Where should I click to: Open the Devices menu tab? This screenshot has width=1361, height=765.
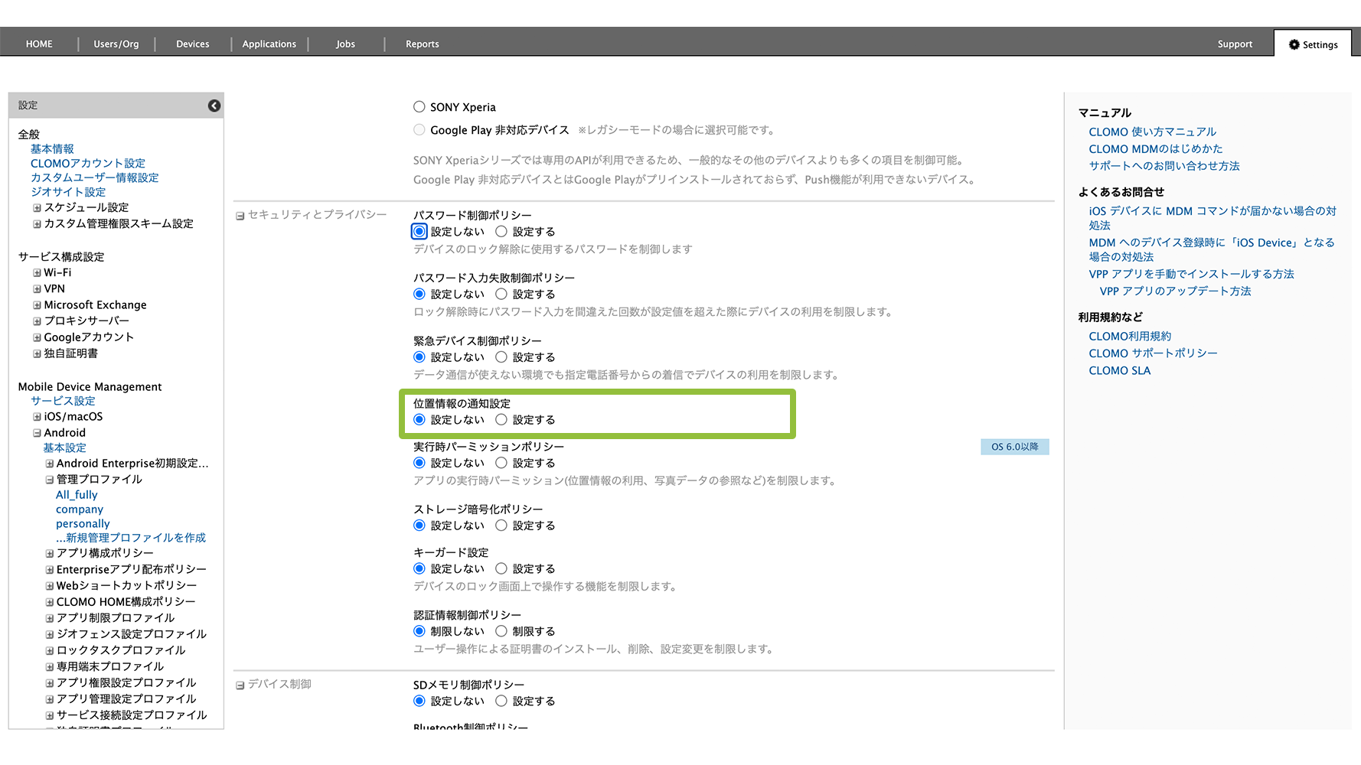click(192, 44)
